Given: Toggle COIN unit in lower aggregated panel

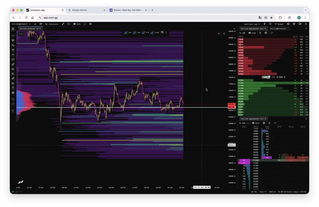Looking at the screenshot, I should pos(256,123).
